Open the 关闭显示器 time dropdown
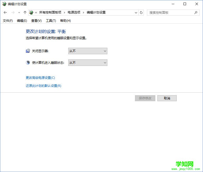The height and width of the screenshot is (172, 203). [x=88, y=51]
